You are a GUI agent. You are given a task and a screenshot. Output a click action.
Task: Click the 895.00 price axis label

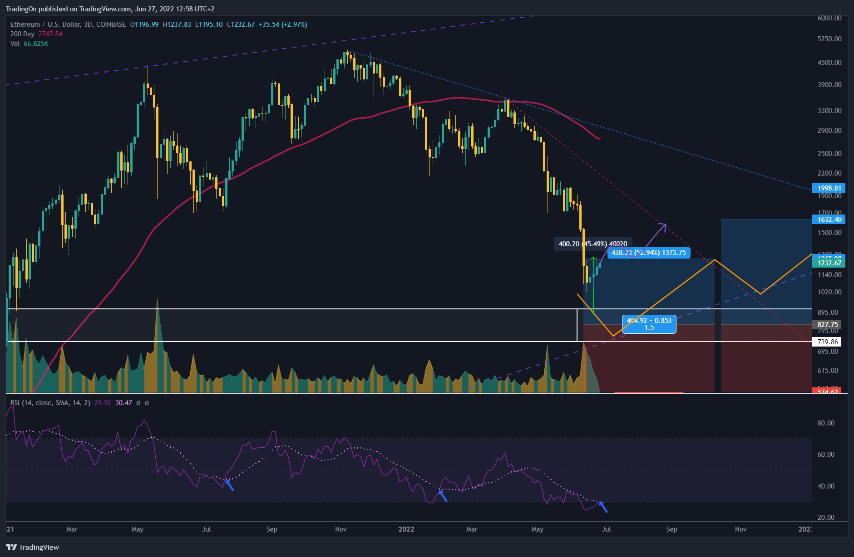point(828,313)
